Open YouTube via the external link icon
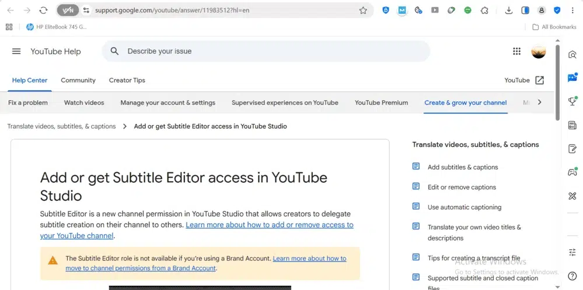583x290 pixels. (x=539, y=80)
